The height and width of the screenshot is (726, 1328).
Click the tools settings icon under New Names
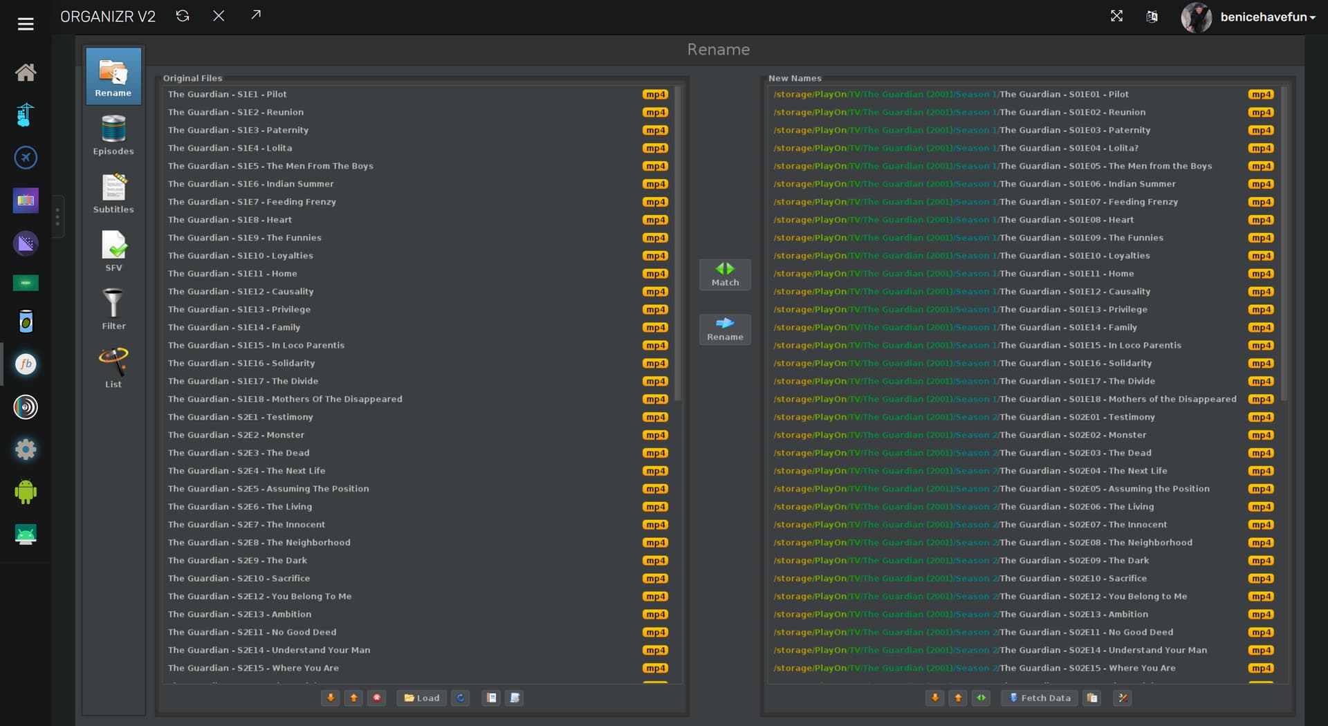[x=1123, y=698]
